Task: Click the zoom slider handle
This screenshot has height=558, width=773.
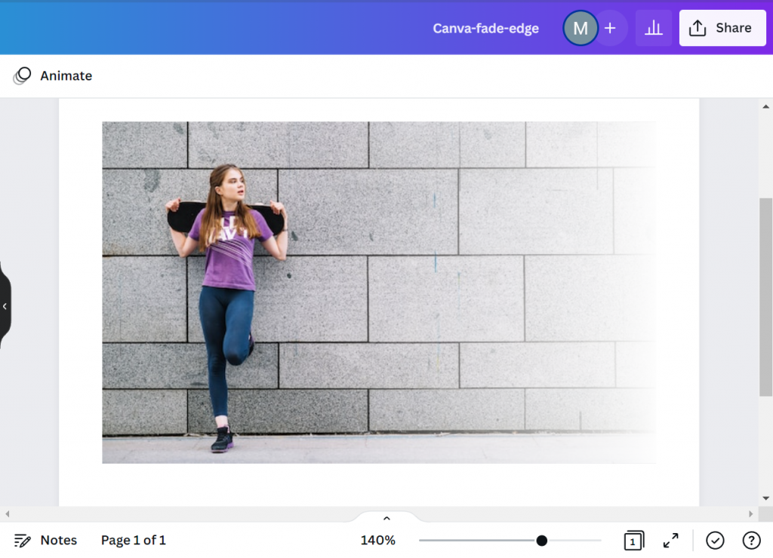Action: coord(541,540)
